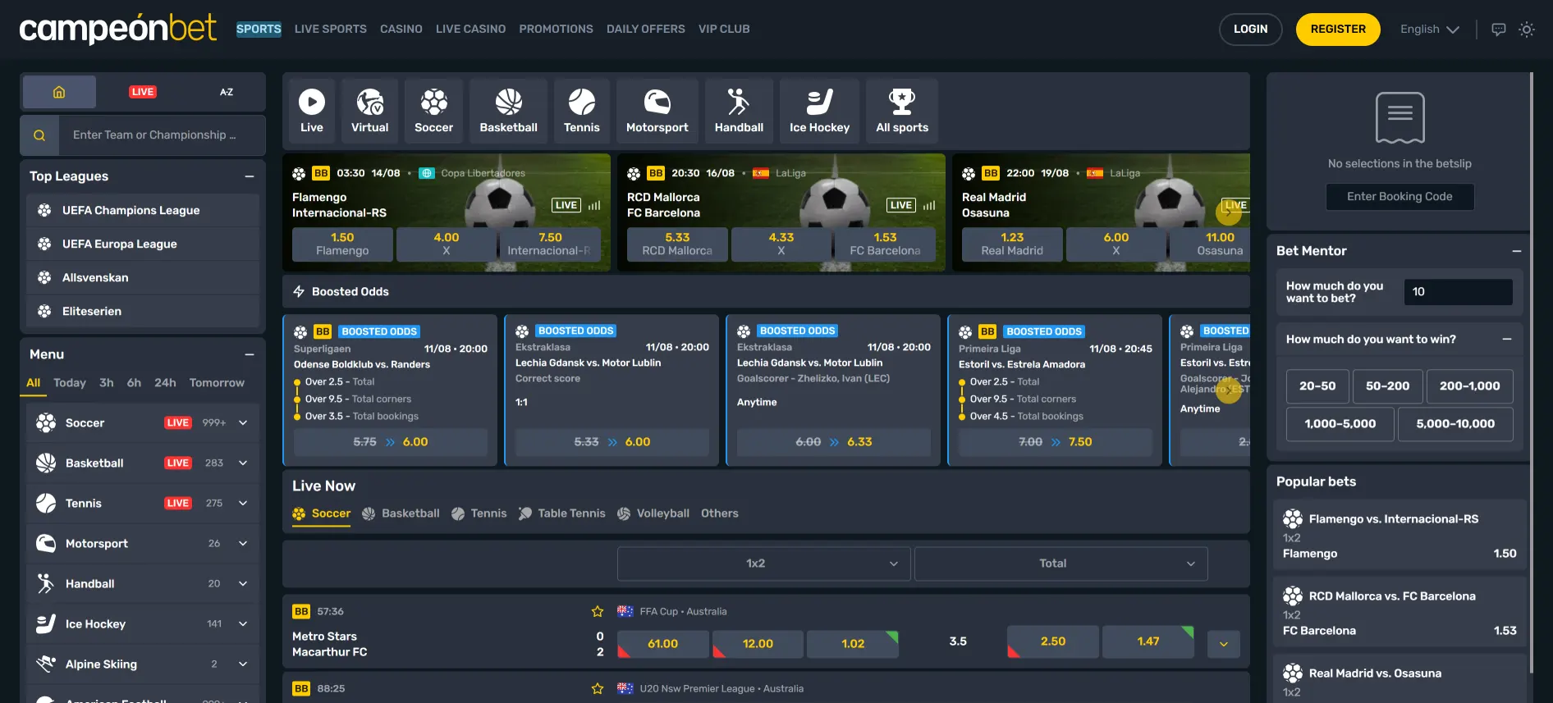The height and width of the screenshot is (703, 1553).
Task: Open the Live sports category icon
Action: [312, 111]
